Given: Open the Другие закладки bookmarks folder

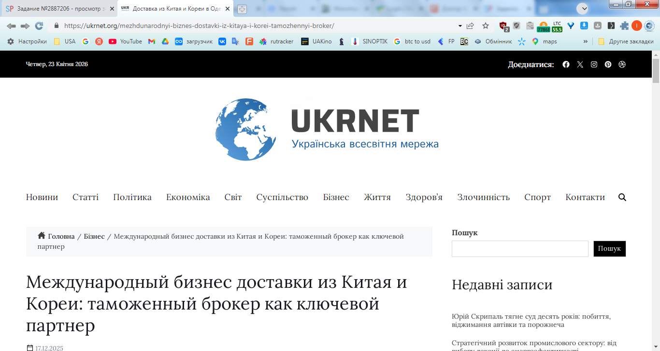Looking at the screenshot, I should point(626,41).
